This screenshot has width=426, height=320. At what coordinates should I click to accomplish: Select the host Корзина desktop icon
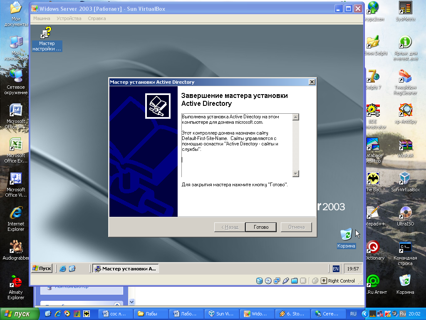[405, 285]
